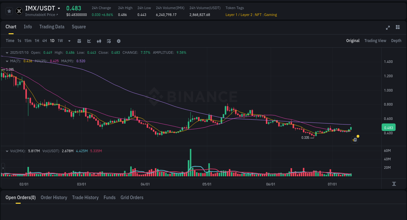Toggle IMX/USDT as a favorite pair
The height and width of the screenshot is (220, 407).
9,11
